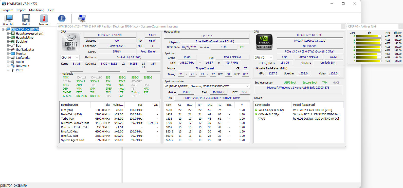Click the HP 8767 mainboard field
Image resolution: width=403 pixels, height=188 pixels.
tap(207, 36)
